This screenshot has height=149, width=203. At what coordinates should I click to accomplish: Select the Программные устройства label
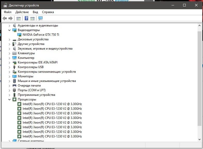tap(36, 95)
